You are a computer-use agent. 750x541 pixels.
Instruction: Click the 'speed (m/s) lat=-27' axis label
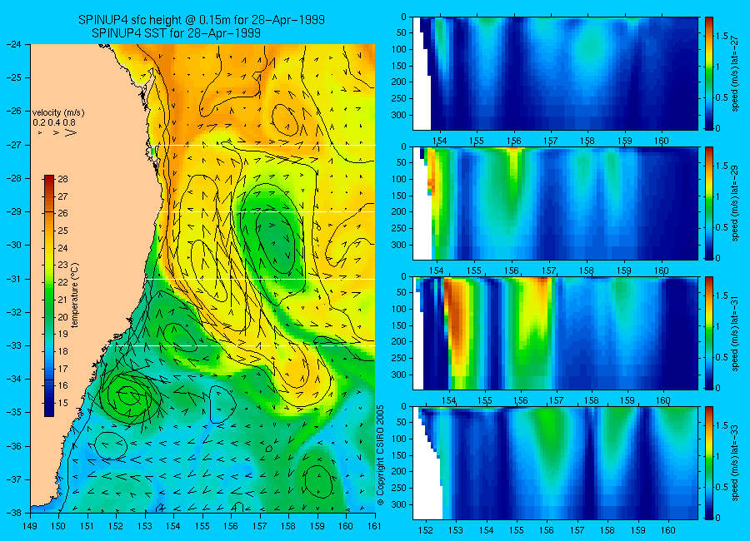pos(735,72)
